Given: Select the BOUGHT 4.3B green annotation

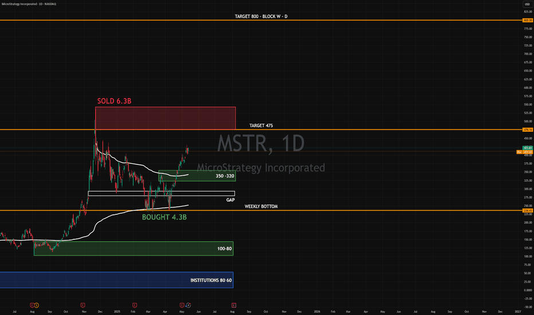Looking at the screenshot, I should coord(164,217).
